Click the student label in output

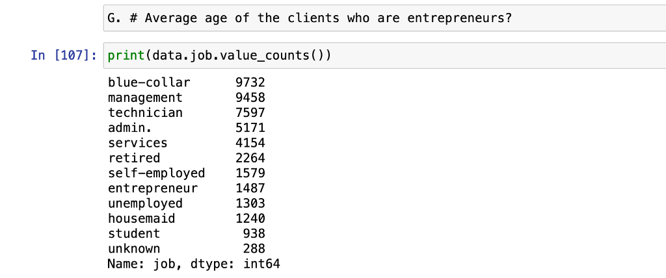(134, 233)
